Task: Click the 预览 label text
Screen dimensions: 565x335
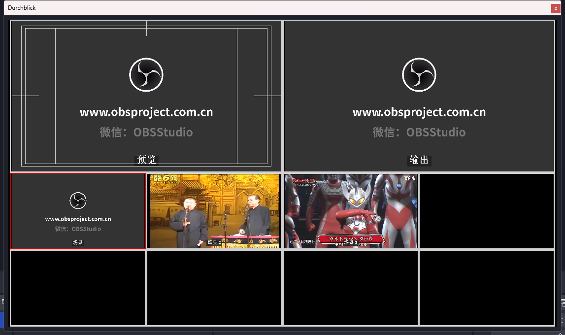Action: click(x=146, y=160)
